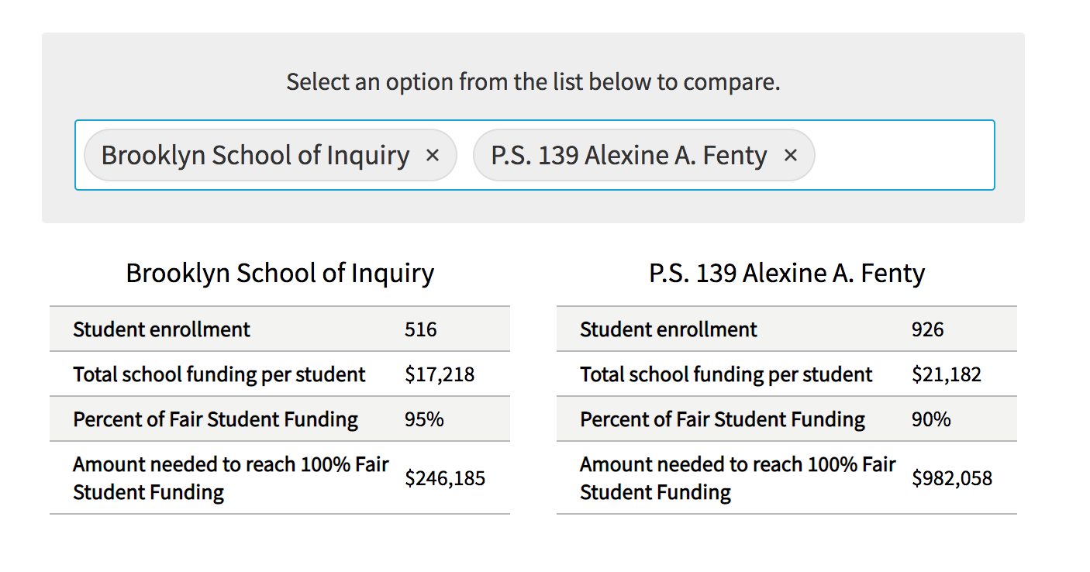
Task: Click the school comparison input field
Action: (535, 155)
